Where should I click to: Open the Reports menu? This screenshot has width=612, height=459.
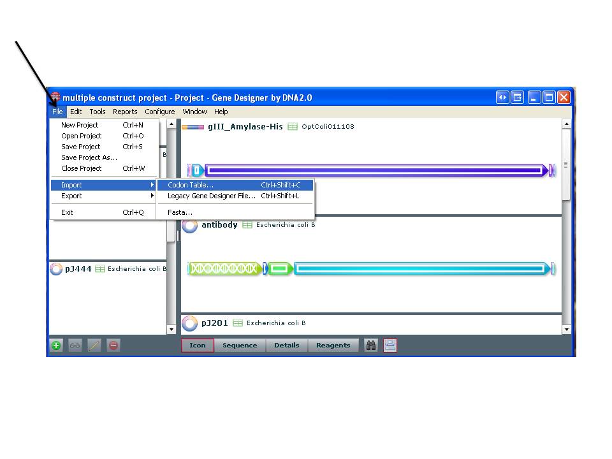[x=125, y=112]
